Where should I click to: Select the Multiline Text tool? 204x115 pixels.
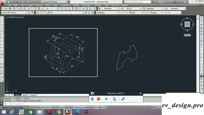pyautogui.click(x=2, y=77)
